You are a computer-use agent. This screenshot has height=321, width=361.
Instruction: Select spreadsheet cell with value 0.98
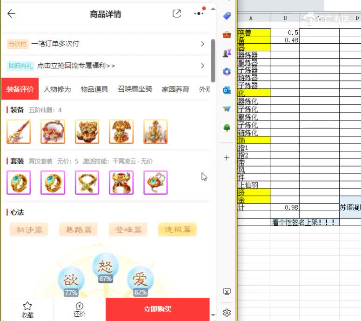coord(285,207)
